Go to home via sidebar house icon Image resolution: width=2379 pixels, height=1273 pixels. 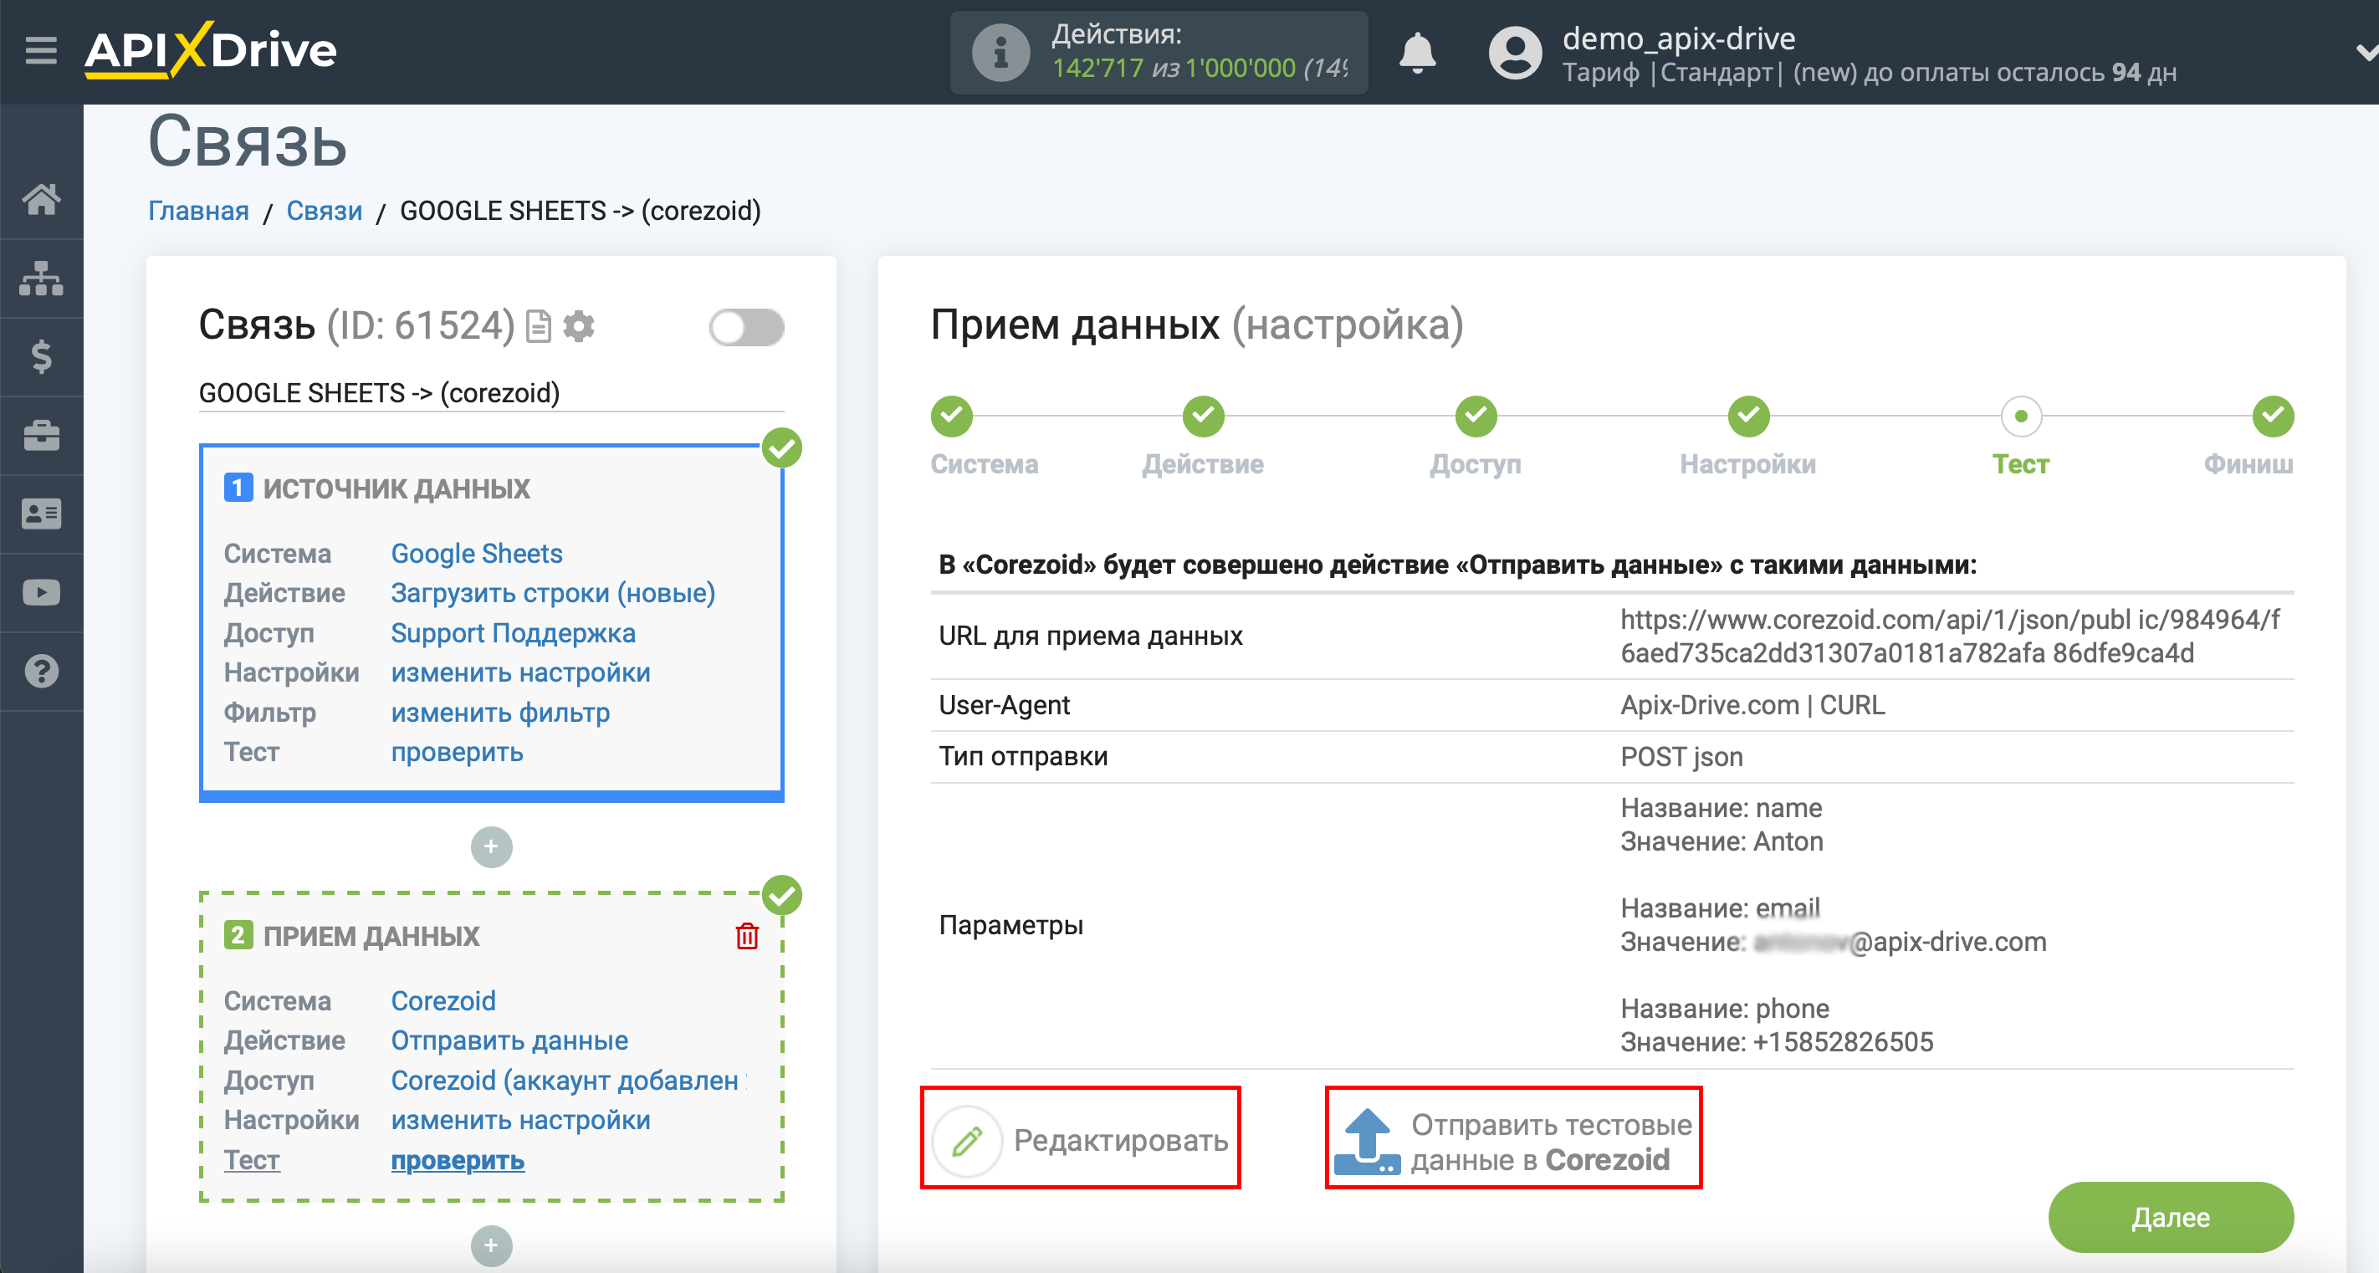[42, 199]
